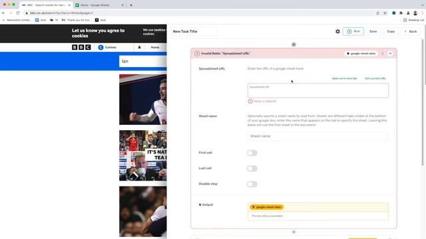Focus the Spreadsheet URL input box
Viewport: 426px width, 239px height.
318,90
